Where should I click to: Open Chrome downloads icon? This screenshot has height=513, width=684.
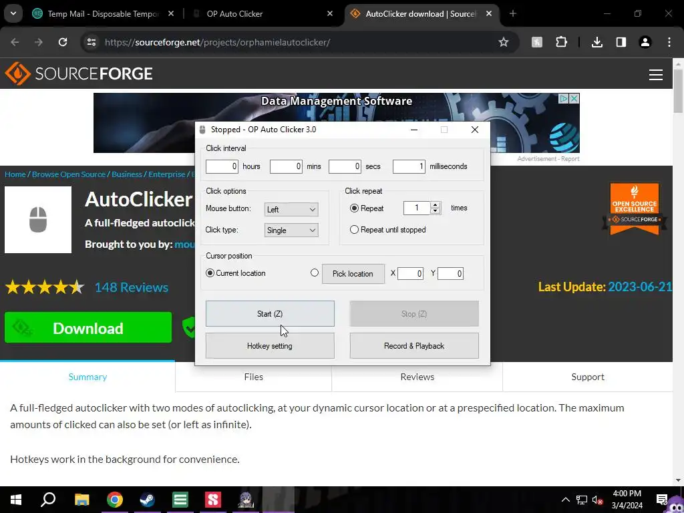pyautogui.click(x=597, y=42)
